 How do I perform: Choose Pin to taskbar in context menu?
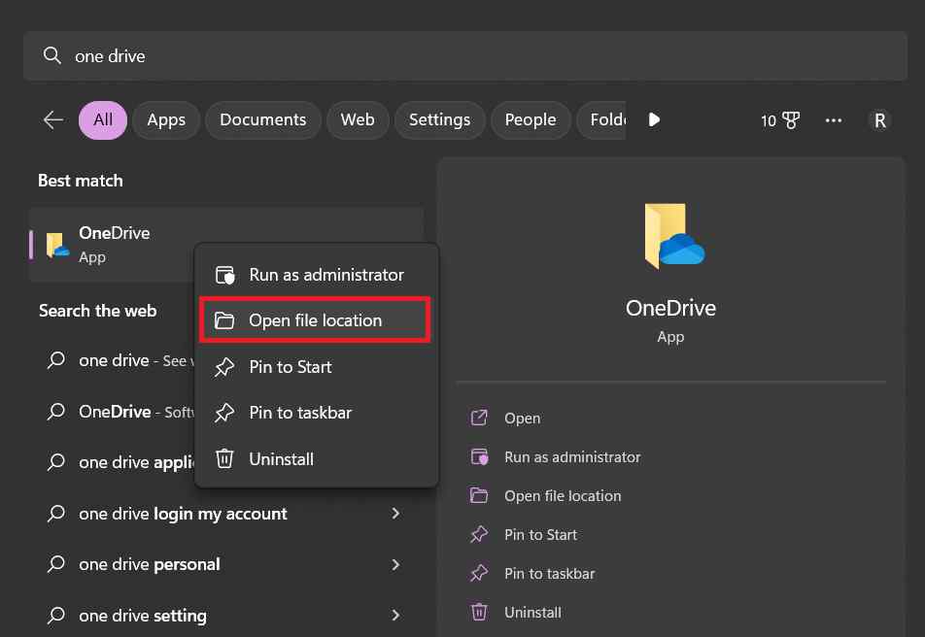(x=316, y=413)
